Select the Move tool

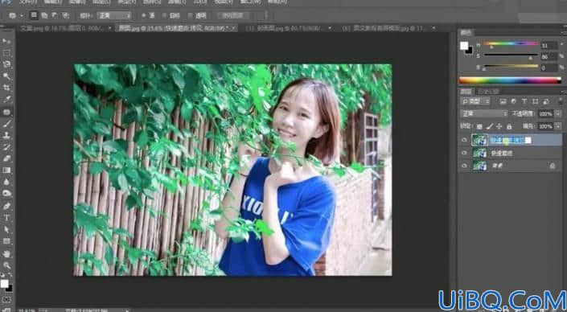(x=6, y=41)
